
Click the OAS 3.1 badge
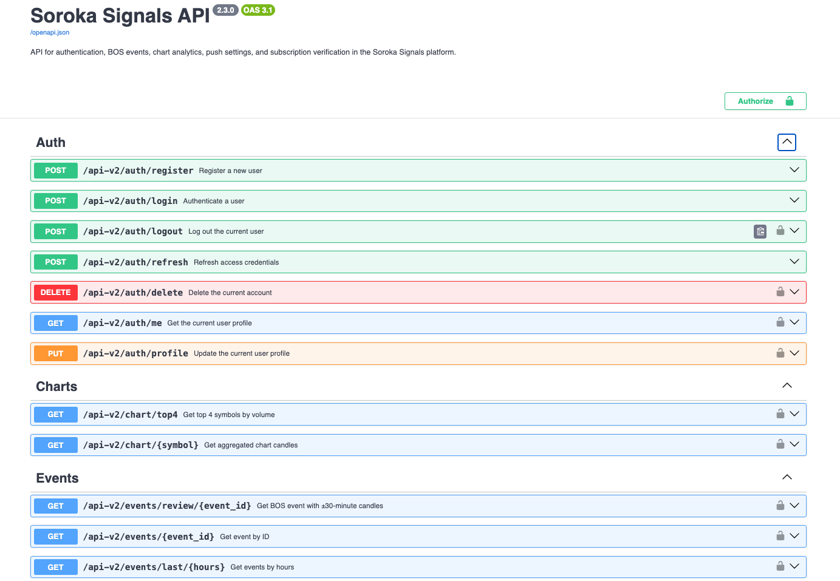pos(258,10)
